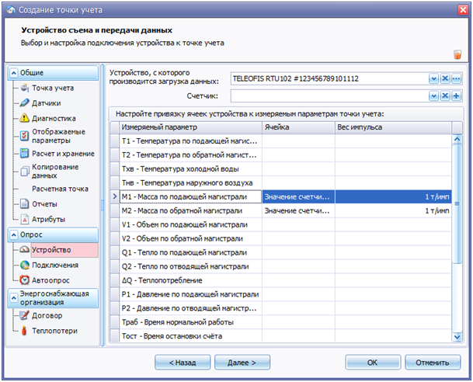
Task: Select the Расчетная точка tree item
Action: coord(60,189)
